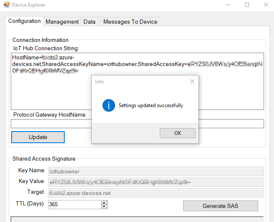Screen dimensions: 274x222
Task: Click the 'Settings updated successfully' message text
Action: click(x=151, y=105)
